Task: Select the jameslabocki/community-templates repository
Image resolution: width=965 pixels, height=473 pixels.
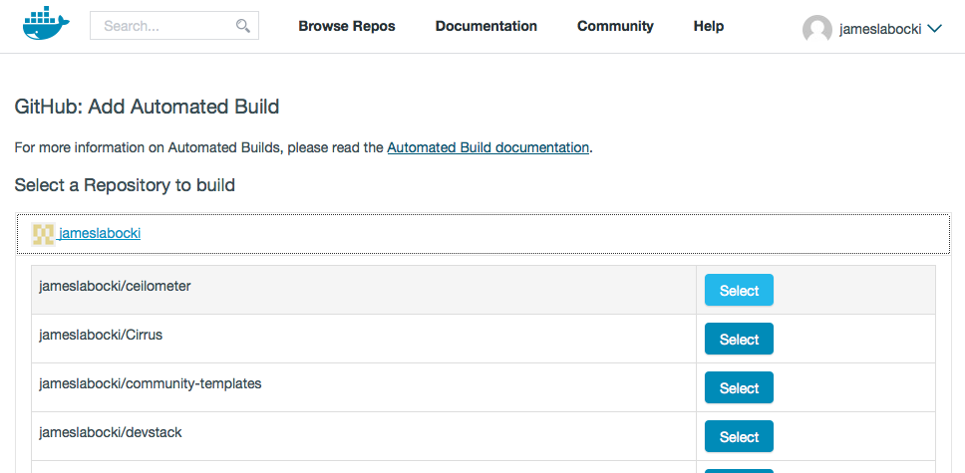Action: pos(739,388)
